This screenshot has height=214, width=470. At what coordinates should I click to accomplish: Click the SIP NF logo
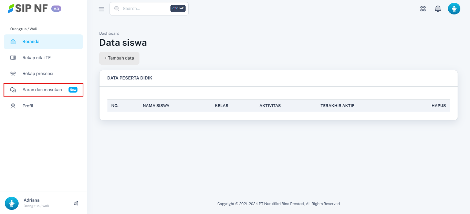coord(28,9)
